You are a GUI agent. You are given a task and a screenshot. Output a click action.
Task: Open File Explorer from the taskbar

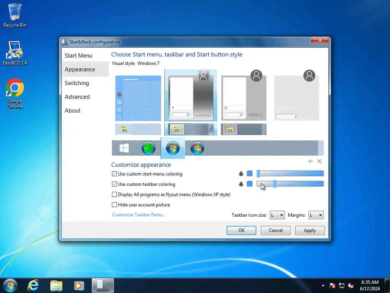tap(56, 285)
